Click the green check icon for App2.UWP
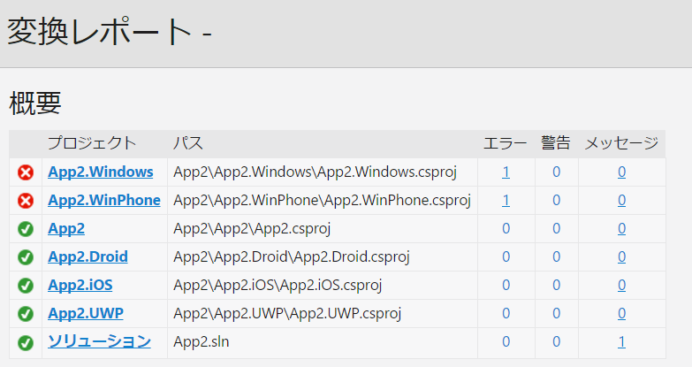 (x=26, y=314)
